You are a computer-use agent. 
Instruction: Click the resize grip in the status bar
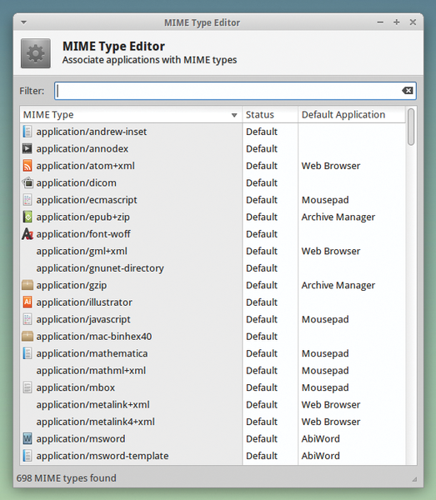point(414,479)
